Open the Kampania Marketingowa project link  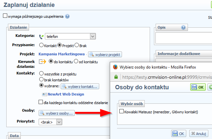[x=62, y=54]
